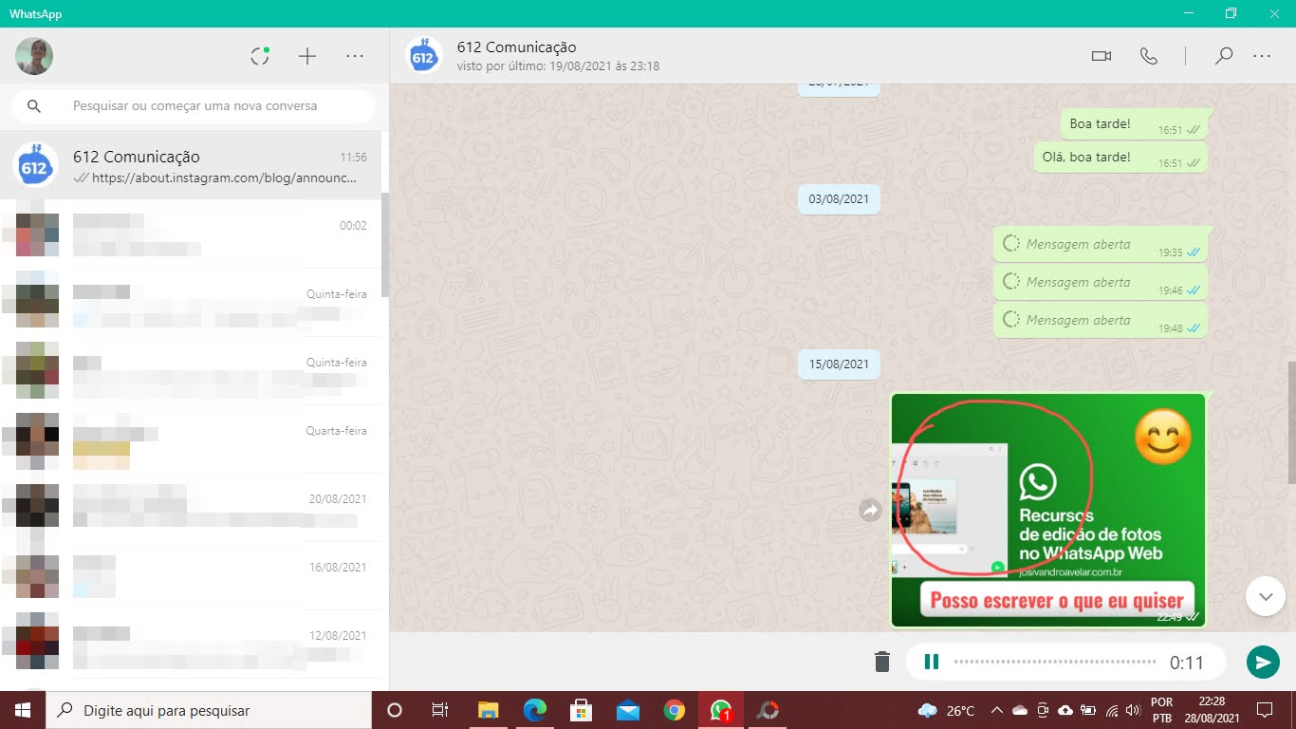
Task: Open Cortana circle in taskbar
Action: (x=395, y=710)
